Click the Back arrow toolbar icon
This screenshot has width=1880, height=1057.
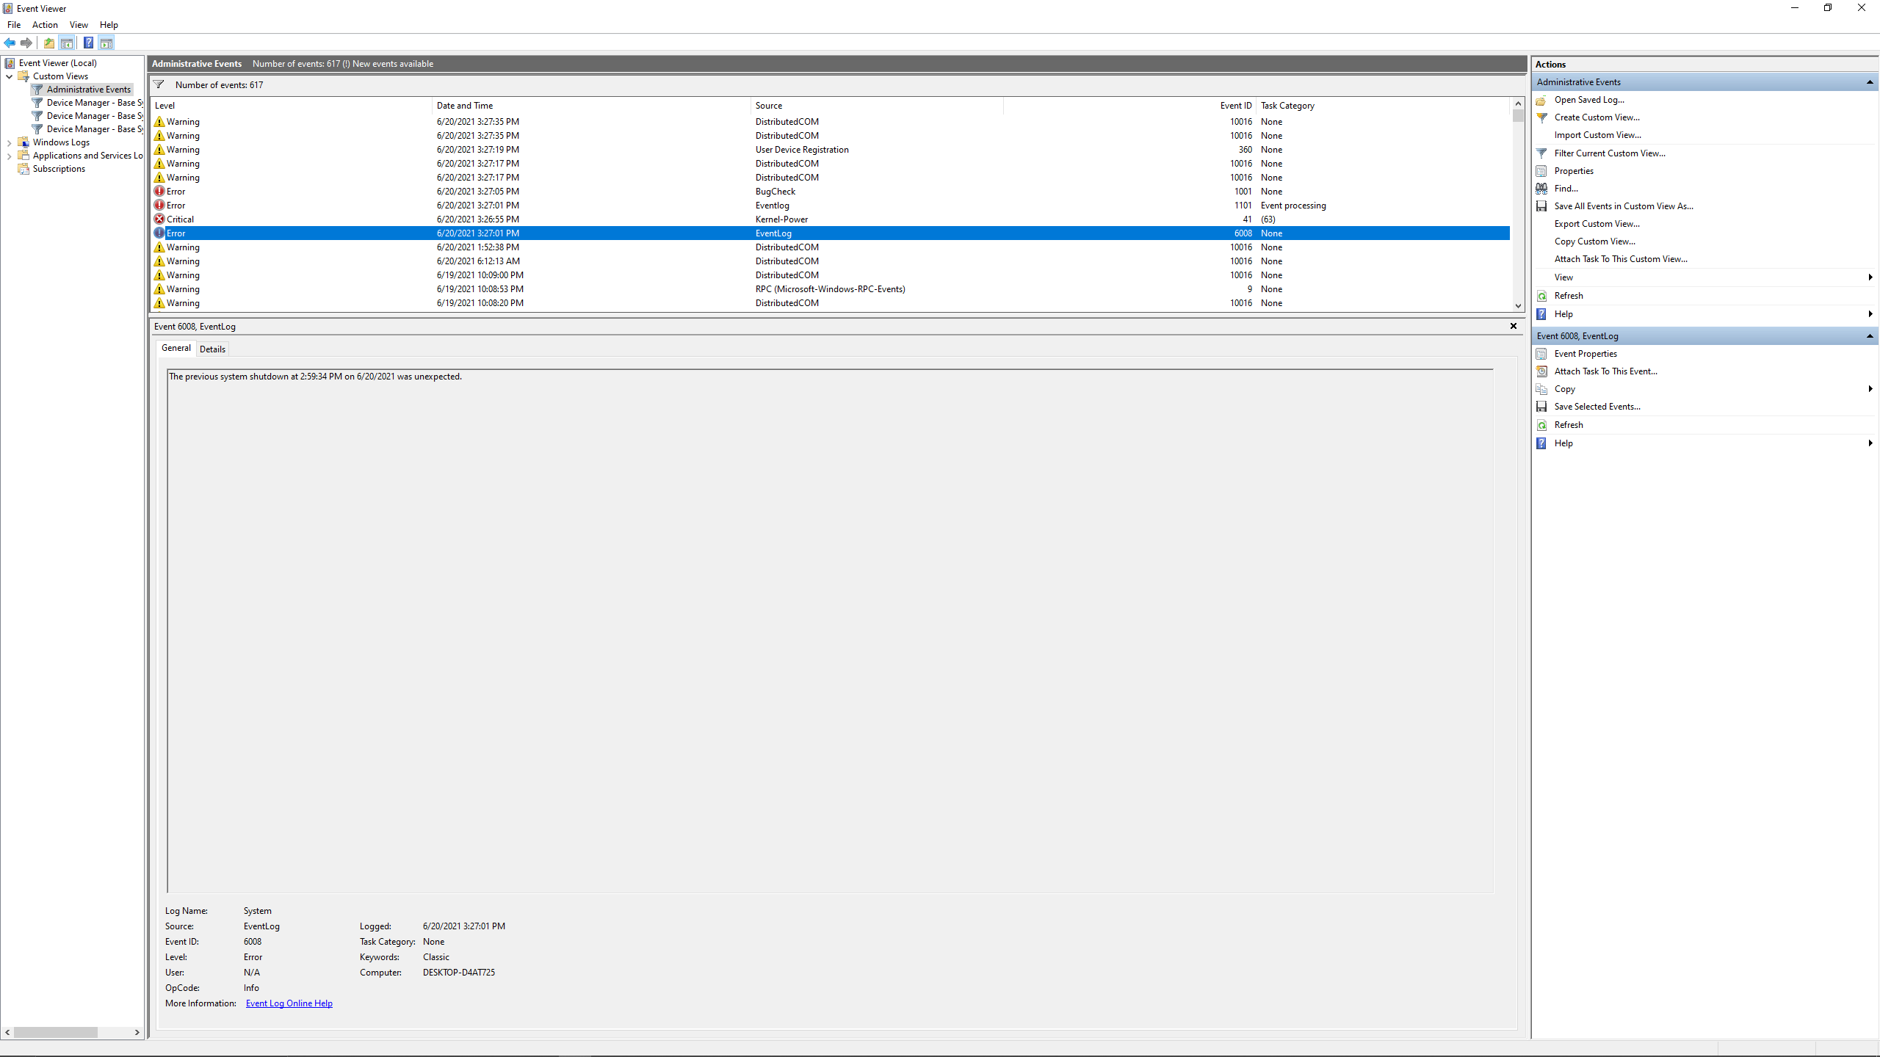click(10, 43)
